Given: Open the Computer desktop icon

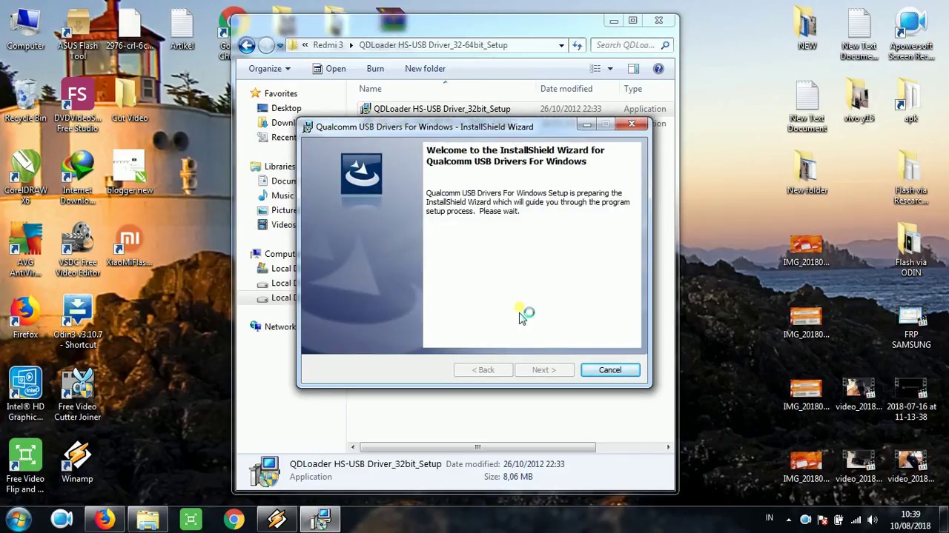Looking at the screenshot, I should [x=25, y=30].
